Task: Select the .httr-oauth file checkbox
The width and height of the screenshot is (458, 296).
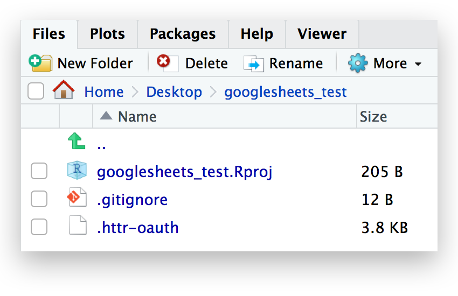Action: [39, 228]
